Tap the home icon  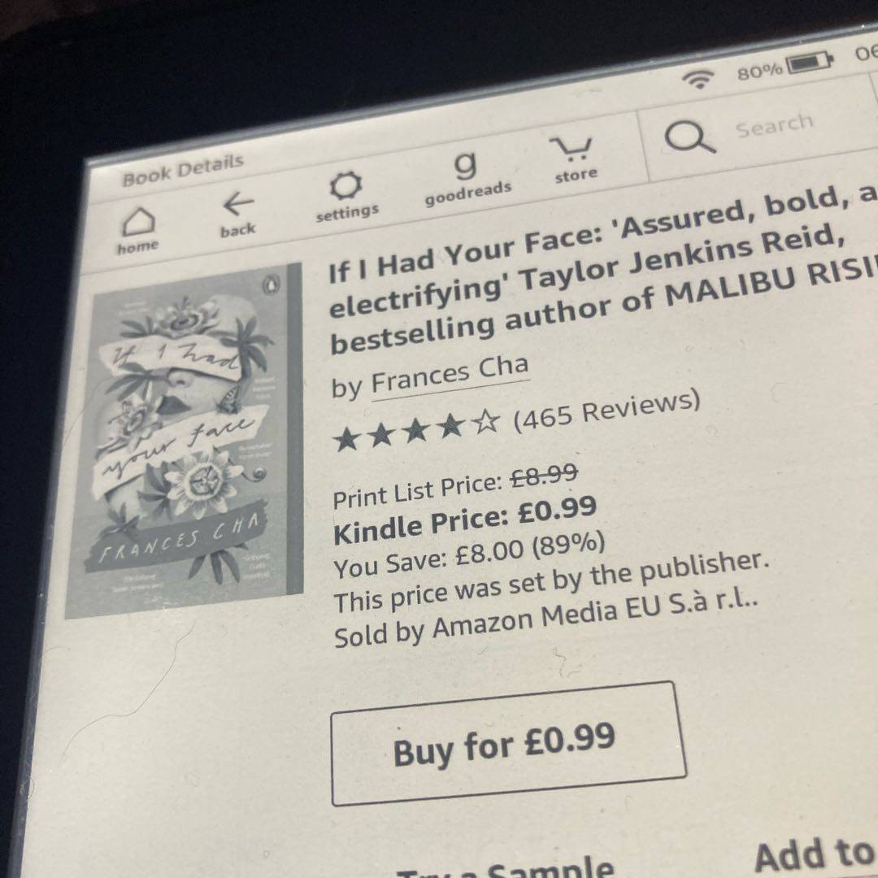coord(137,222)
